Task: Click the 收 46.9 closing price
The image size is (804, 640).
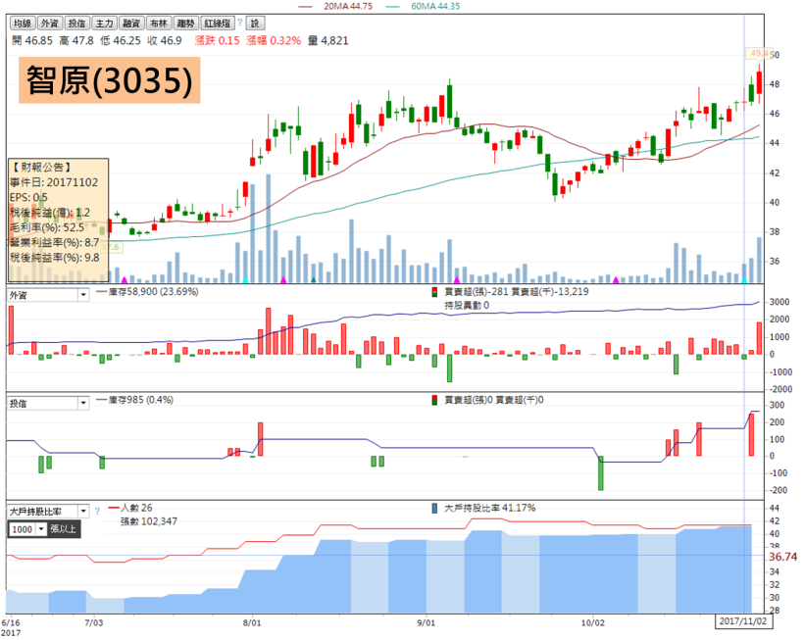Action: pyautogui.click(x=165, y=40)
